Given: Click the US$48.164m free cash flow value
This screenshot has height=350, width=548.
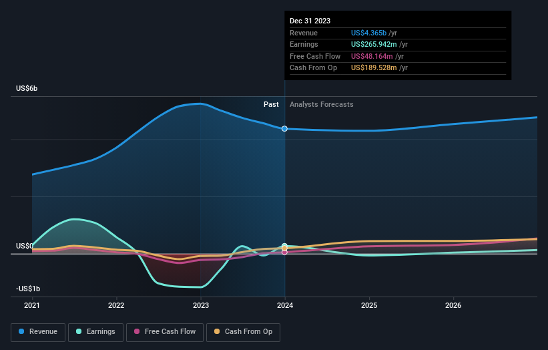Looking at the screenshot, I should [x=372, y=56].
